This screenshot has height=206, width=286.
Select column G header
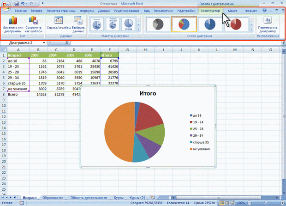pyautogui.click(x=127, y=50)
